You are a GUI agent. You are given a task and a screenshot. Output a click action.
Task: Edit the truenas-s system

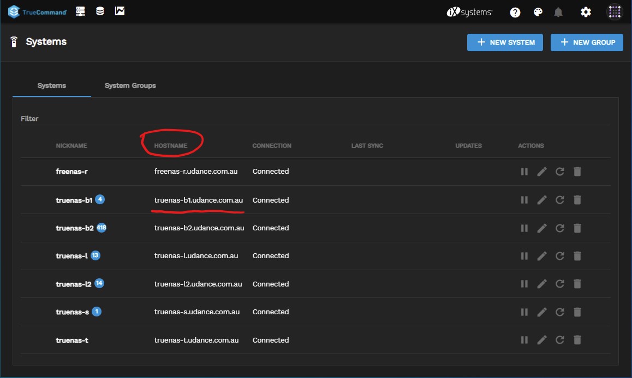point(542,312)
